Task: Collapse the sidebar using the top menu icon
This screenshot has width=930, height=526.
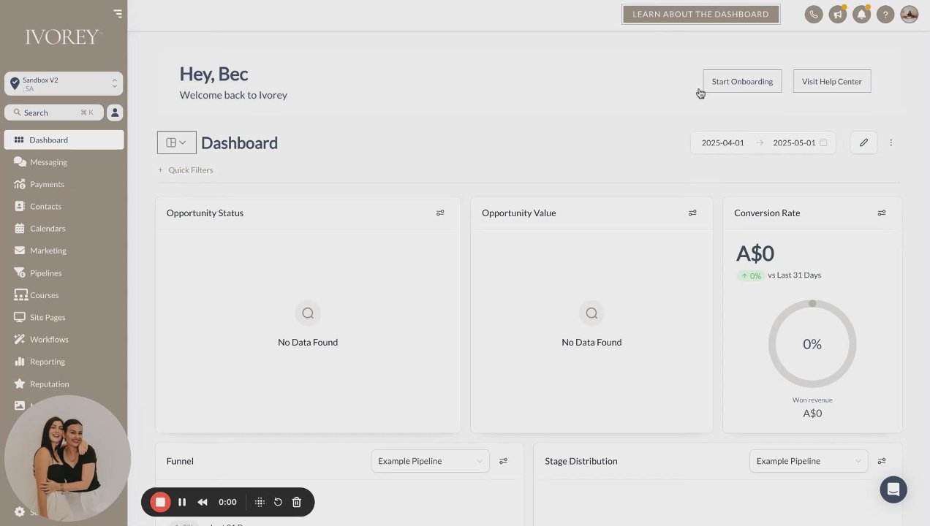Action: point(118,13)
